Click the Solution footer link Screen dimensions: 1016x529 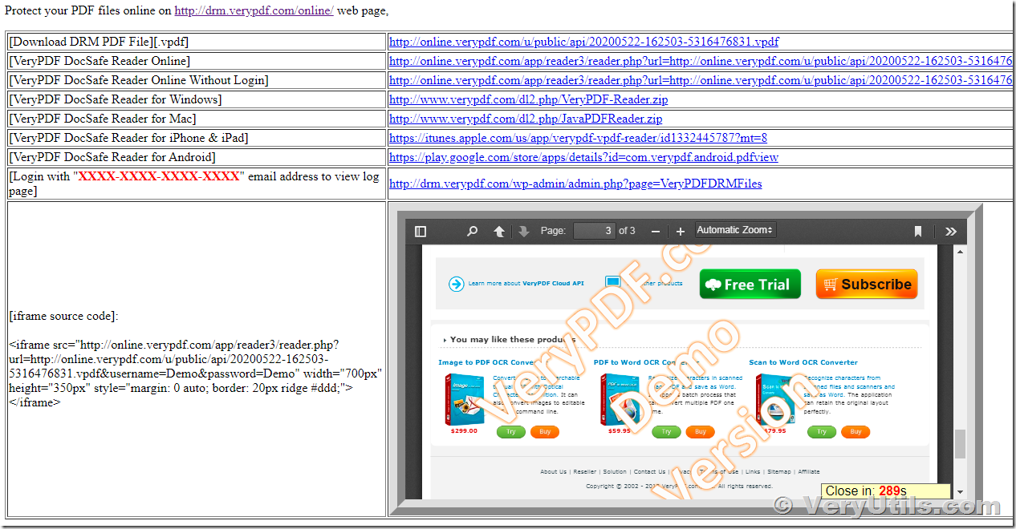615,471
